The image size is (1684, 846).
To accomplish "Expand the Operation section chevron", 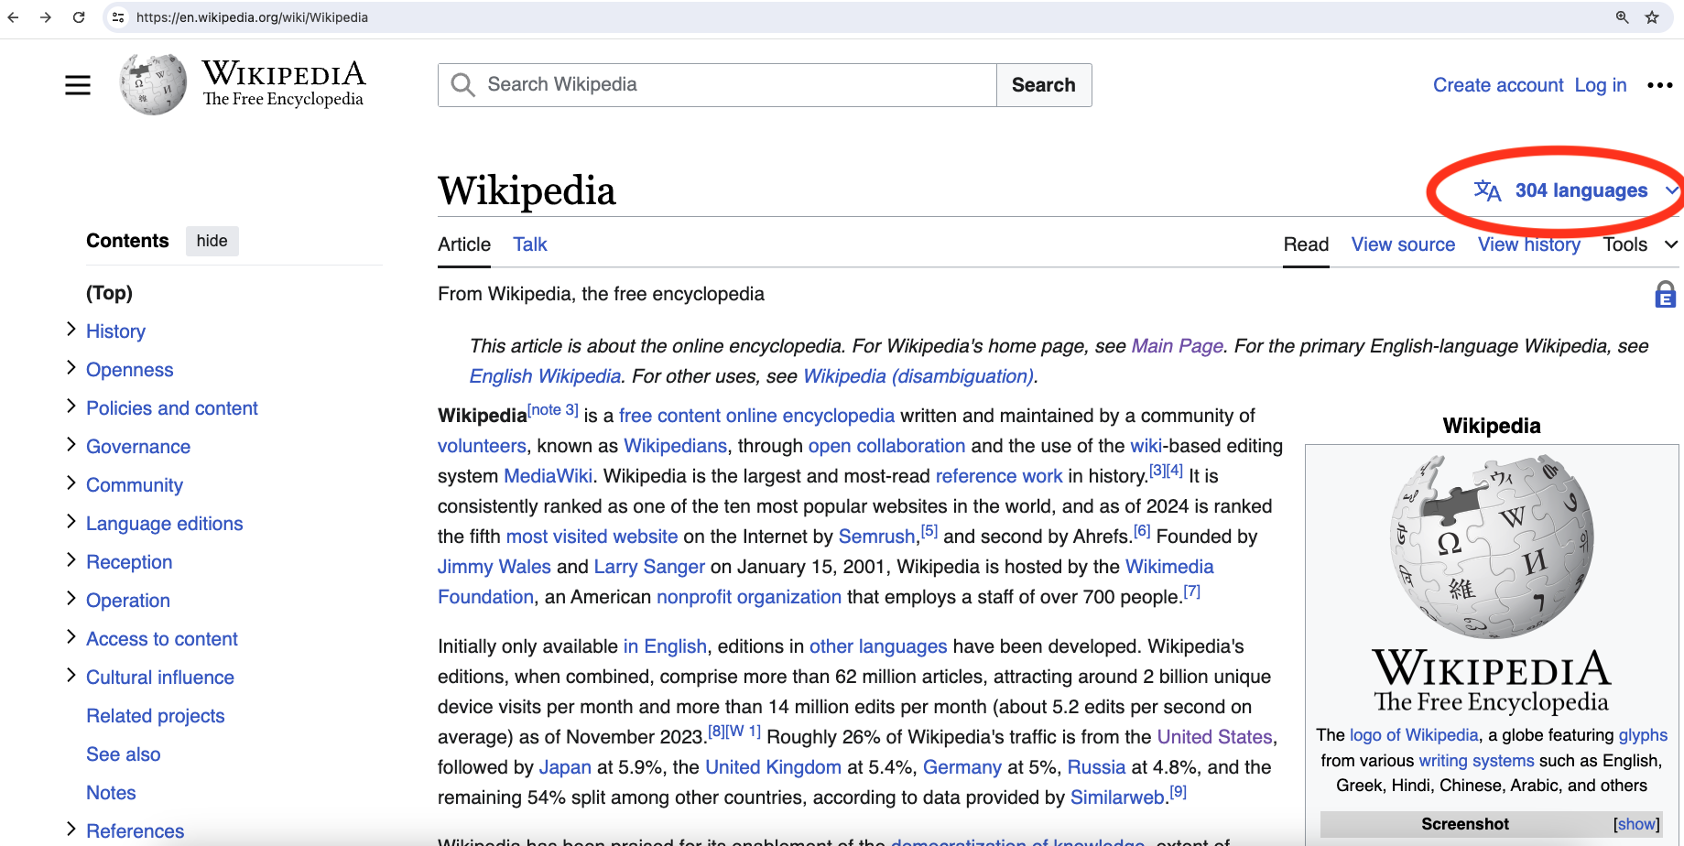I will (x=71, y=599).
